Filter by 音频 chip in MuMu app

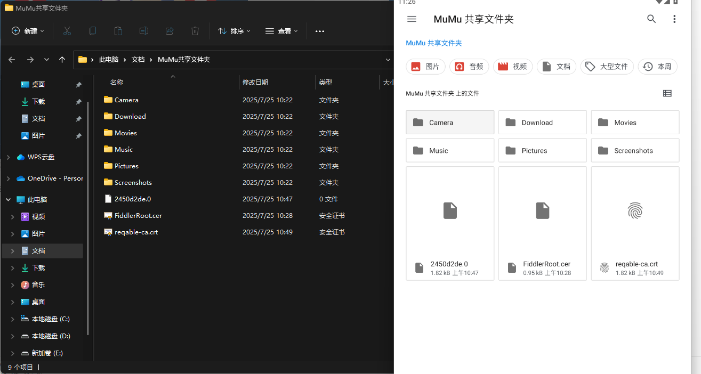[x=469, y=67]
